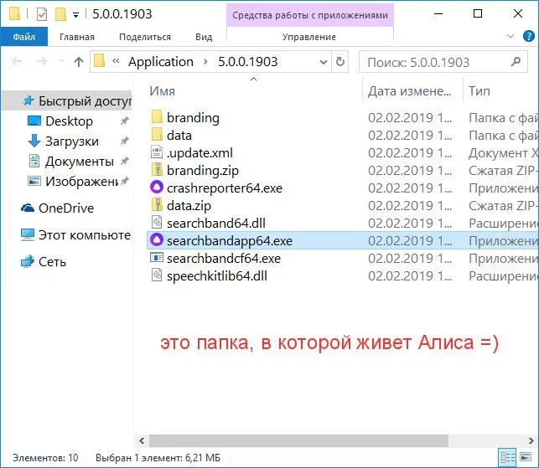
Task: Open Загрузки in navigation pane
Action: click(71, 141)
